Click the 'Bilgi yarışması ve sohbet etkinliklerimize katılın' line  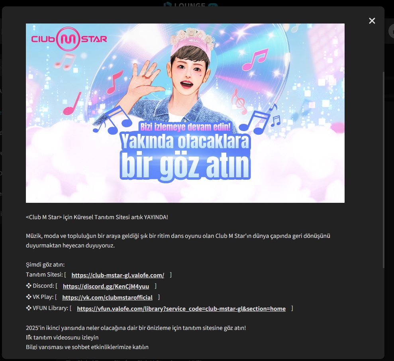pyautogui.click(x=87, y=347)
